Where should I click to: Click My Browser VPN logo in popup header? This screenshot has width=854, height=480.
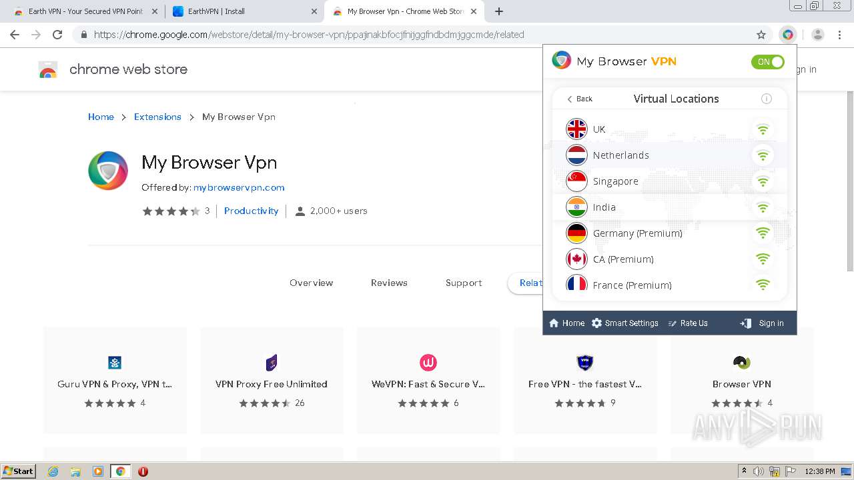(x=614, y=61)
